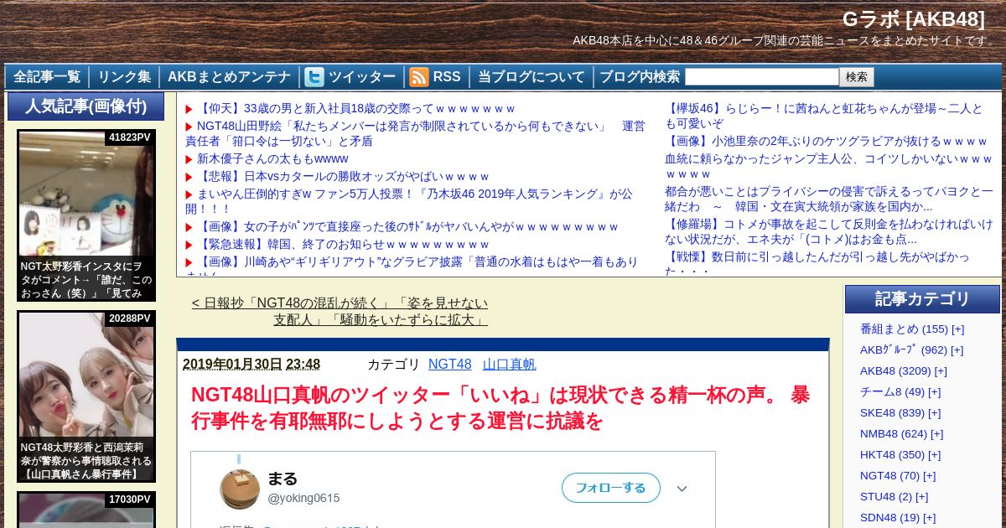The width and height of the screenshot is (1006, 528).
Task: Expand the tweet options chevron
Action: [682, 489]
